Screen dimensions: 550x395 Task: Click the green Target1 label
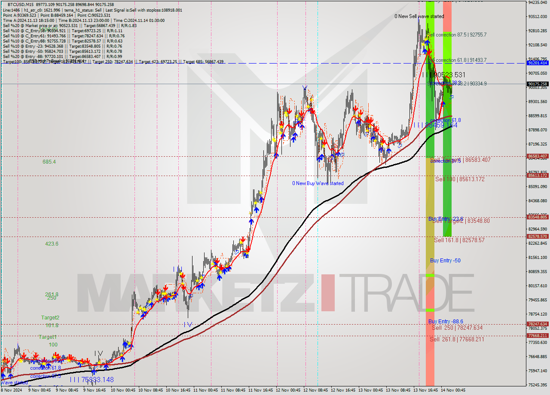point(48,337)
